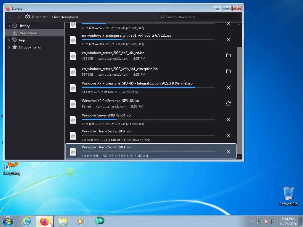Cancel the topmost partially visible download
Viewport: 303px width, 227px height.
228,24
